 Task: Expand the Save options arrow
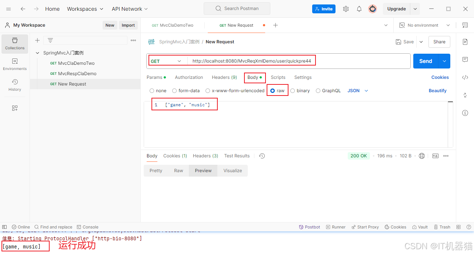[x=421, y=42]
